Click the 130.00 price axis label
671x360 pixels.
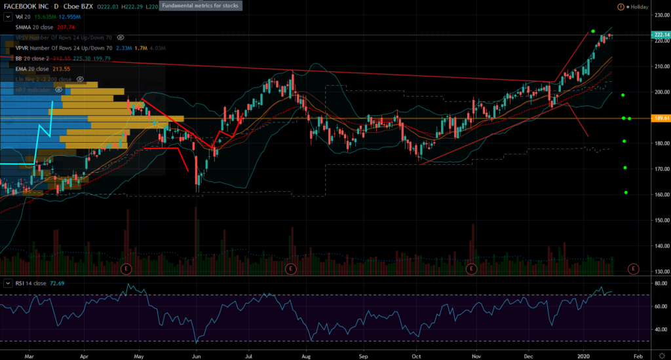click(662, 272)
